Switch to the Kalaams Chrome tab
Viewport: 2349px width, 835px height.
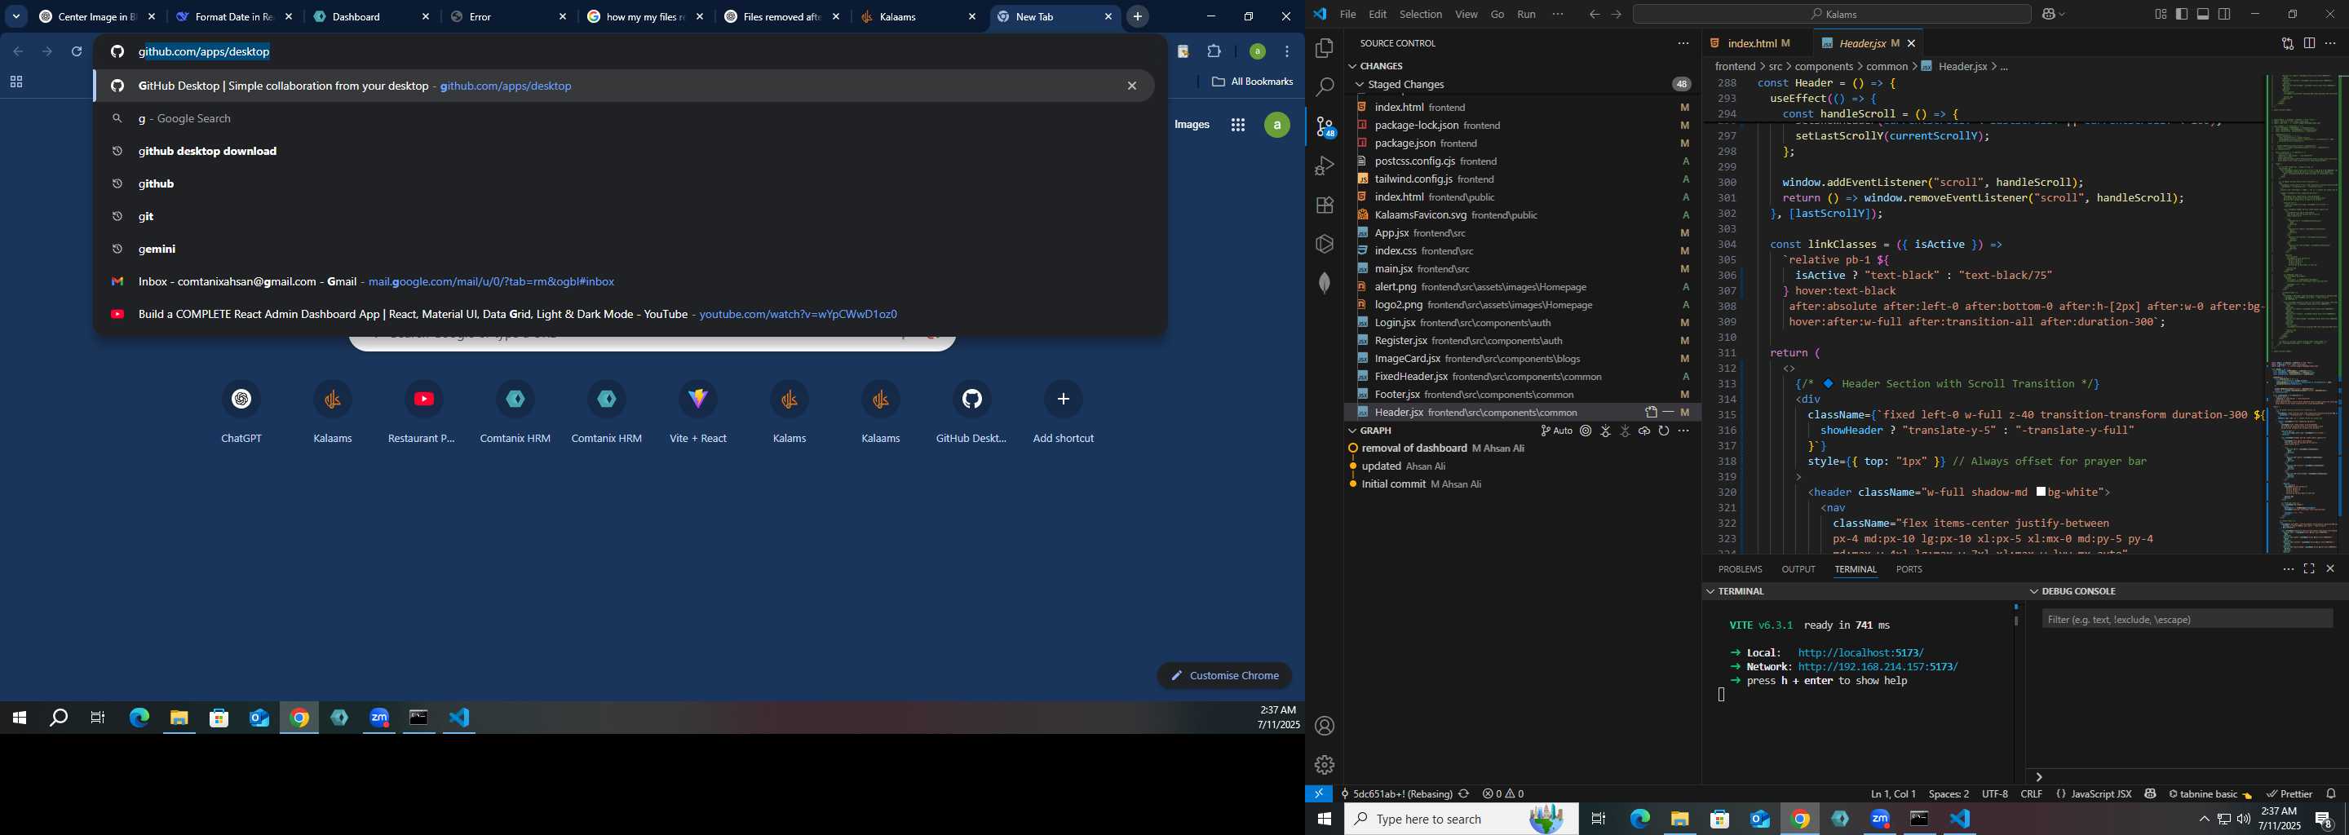(918, 17)
